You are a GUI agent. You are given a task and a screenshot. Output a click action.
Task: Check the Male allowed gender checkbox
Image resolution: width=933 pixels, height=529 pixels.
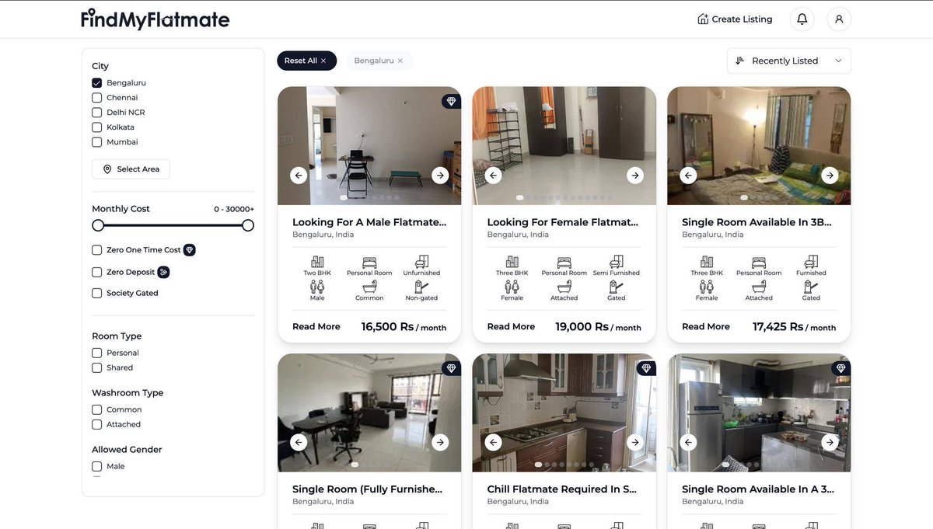pos(97,466)
